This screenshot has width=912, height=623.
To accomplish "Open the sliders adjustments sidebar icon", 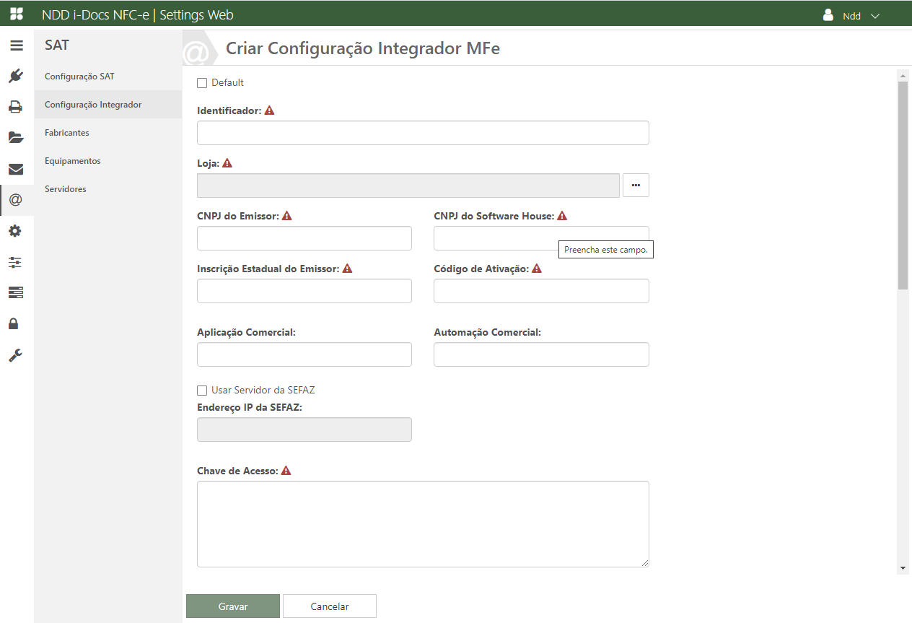I will (x=16, y=262).
